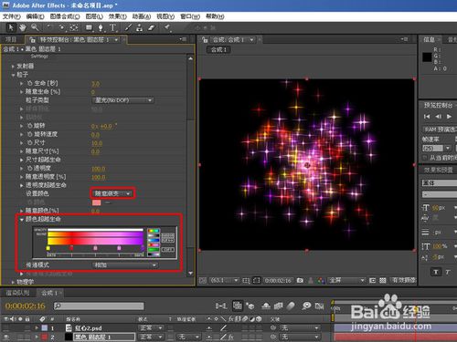Take a snapshot with camera icon
457x342 pixels.
coord(300,280)
